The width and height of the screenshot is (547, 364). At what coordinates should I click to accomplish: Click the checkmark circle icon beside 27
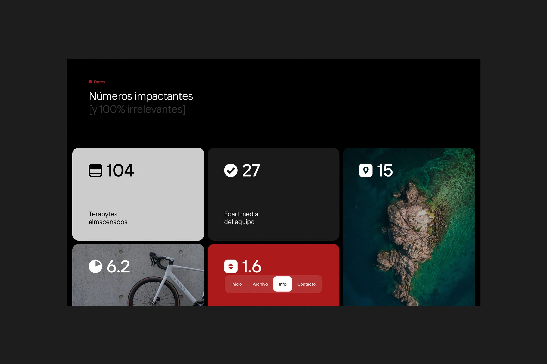pyautogui.click(x=231, y=170)
